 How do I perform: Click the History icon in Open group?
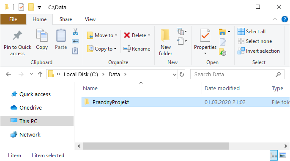[223, 52]
